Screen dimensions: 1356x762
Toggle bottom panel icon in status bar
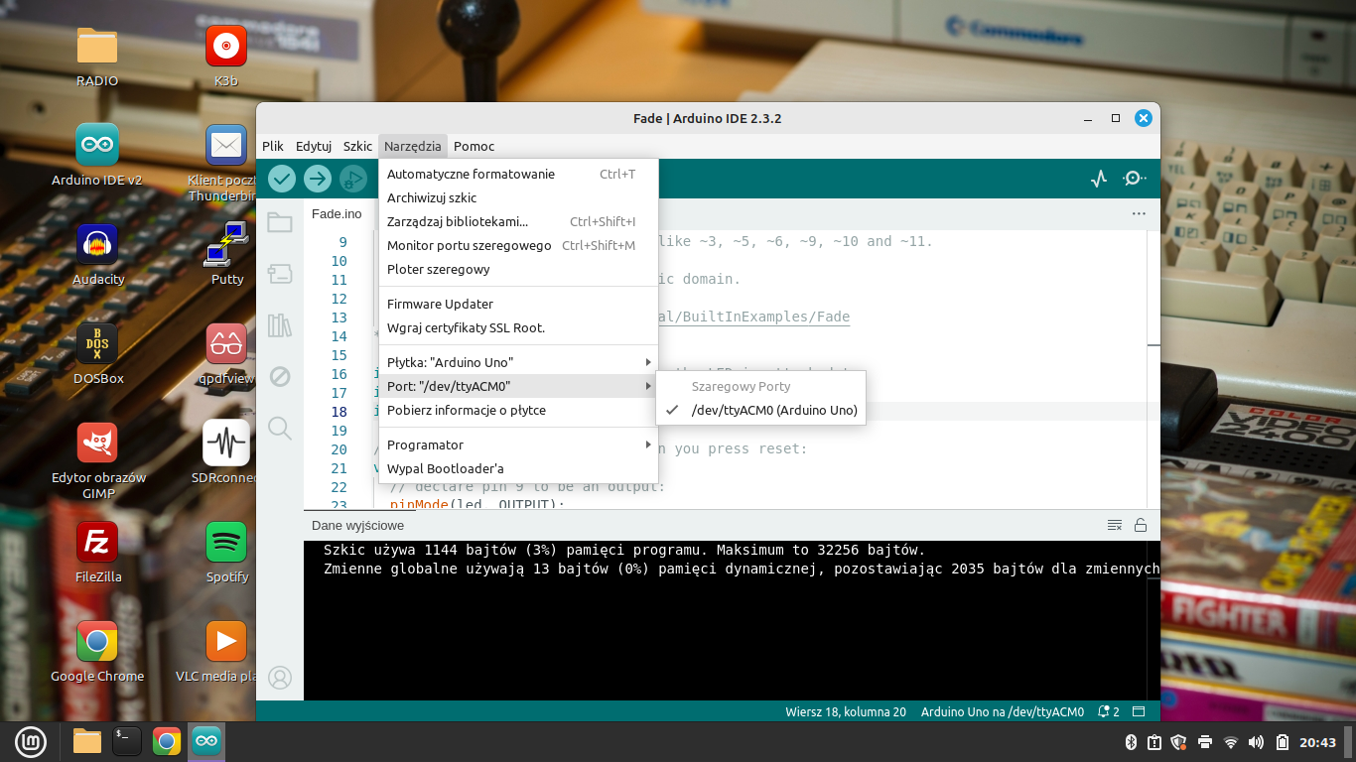point(1139,711)
